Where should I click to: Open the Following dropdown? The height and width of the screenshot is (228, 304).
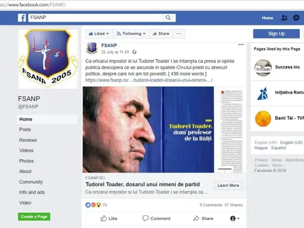[x=131, y=33]
